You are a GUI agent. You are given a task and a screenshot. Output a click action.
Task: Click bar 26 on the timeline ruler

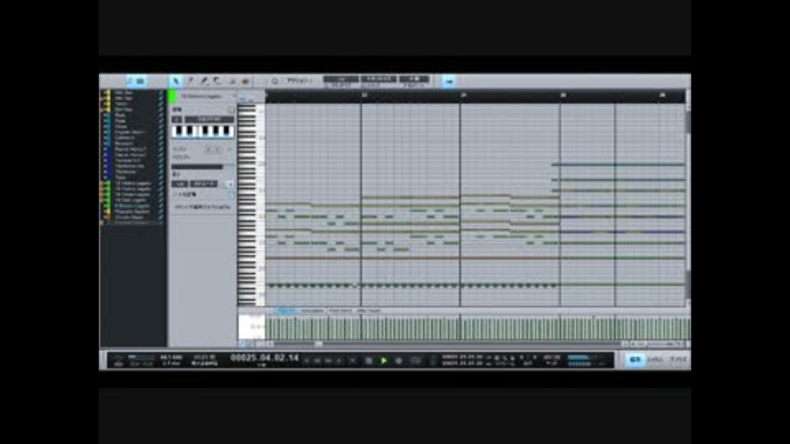click(x=662, y=95)
